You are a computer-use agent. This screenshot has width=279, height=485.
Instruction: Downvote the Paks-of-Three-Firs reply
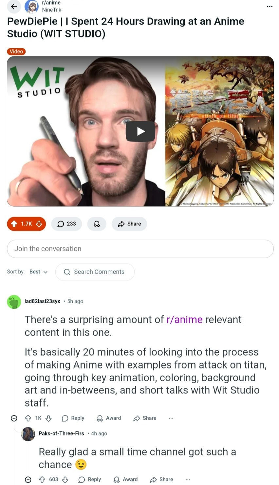point(65,479)
